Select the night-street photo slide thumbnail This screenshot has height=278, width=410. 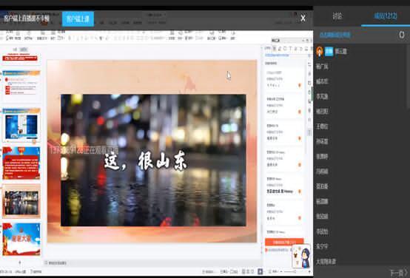coord(21,201)
